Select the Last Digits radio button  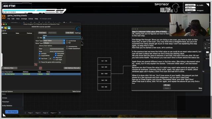coord(54,59)
